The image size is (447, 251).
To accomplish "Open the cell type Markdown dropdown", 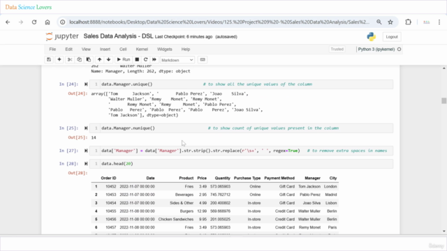I will pyautogui.click(x=177, y=60).
